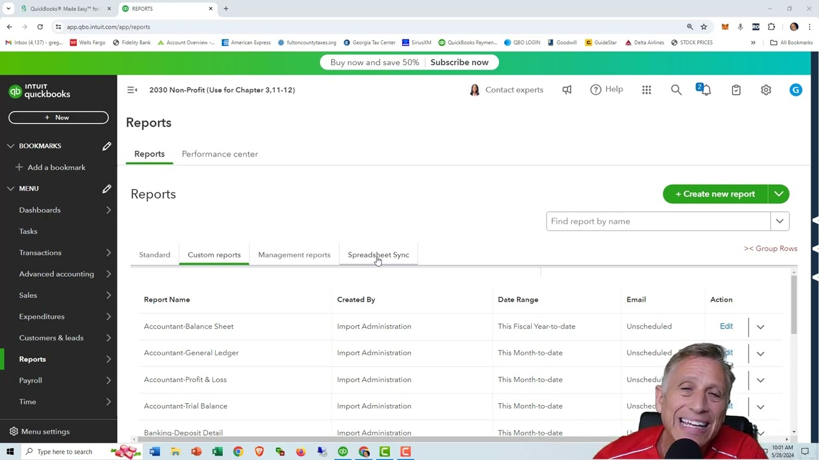The width and height of the screenshot is (819, 460).
Task: Bookmark this page with the star icon
Action: [x=704, y=27]
